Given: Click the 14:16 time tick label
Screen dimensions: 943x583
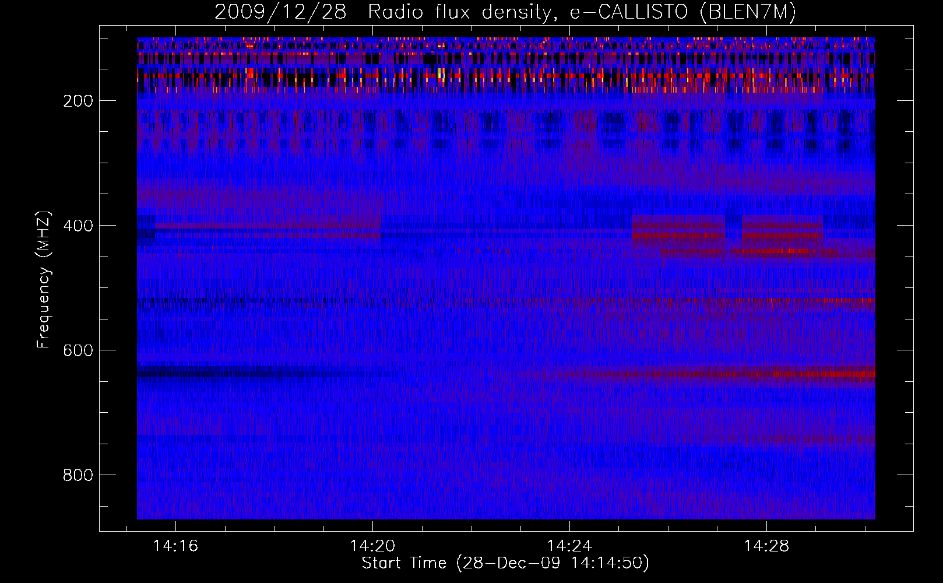Looking at the screenshot, I should click(175, 546).
